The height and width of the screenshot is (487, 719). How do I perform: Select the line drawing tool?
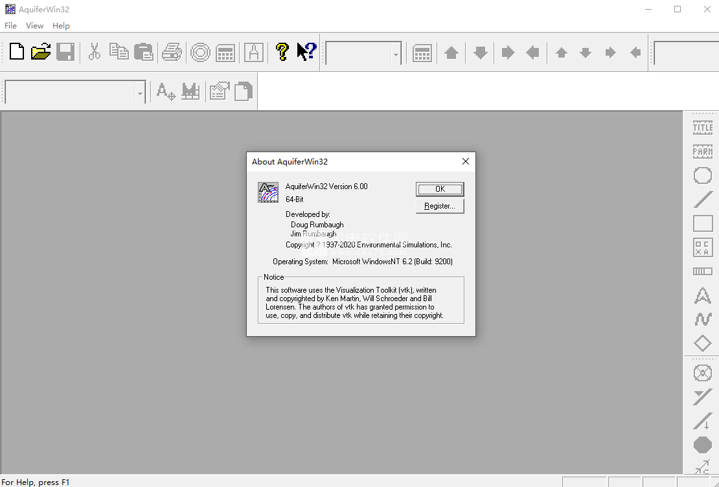[703, 199]
